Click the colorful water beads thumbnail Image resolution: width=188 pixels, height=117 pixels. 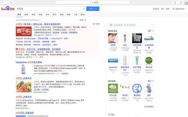click(24, 87)
